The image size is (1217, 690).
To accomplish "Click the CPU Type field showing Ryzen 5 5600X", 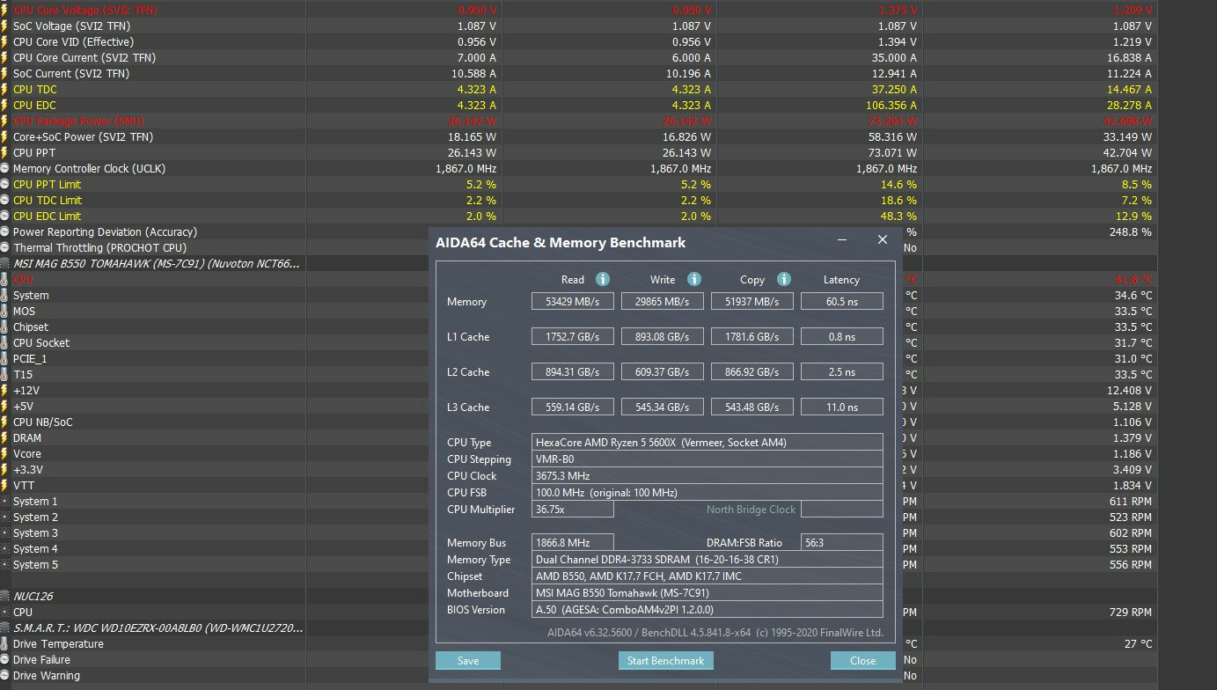I will (x=707, y=442).
